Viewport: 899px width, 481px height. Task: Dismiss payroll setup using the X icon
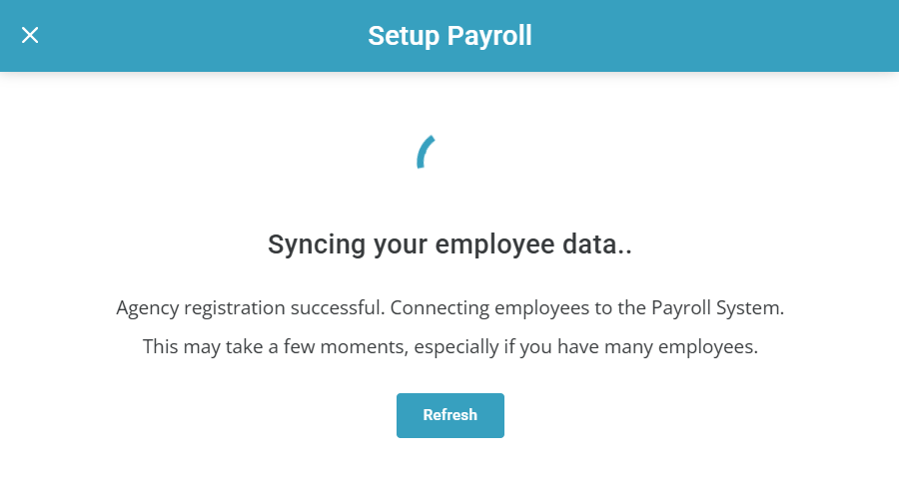(31, 36)
